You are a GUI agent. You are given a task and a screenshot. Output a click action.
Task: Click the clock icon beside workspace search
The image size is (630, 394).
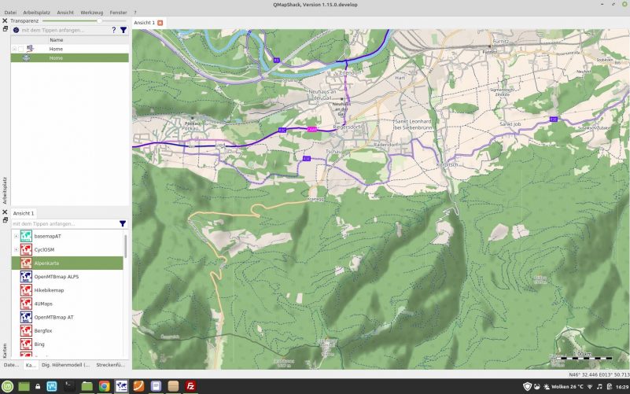[16, 30]
